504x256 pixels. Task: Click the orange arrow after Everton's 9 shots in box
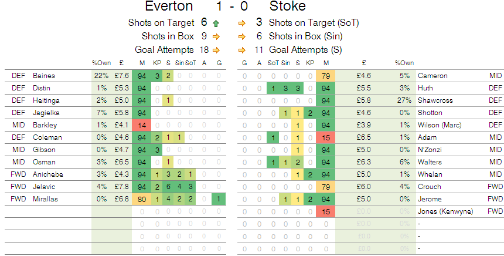(216, 37)
